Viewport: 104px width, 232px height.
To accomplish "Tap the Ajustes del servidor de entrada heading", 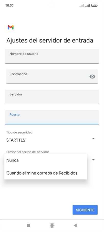I will point(50,40).
